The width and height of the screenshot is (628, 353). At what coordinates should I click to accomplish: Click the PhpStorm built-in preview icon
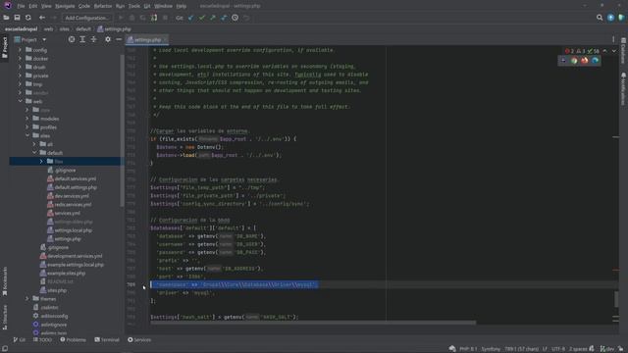coord(563,61)
